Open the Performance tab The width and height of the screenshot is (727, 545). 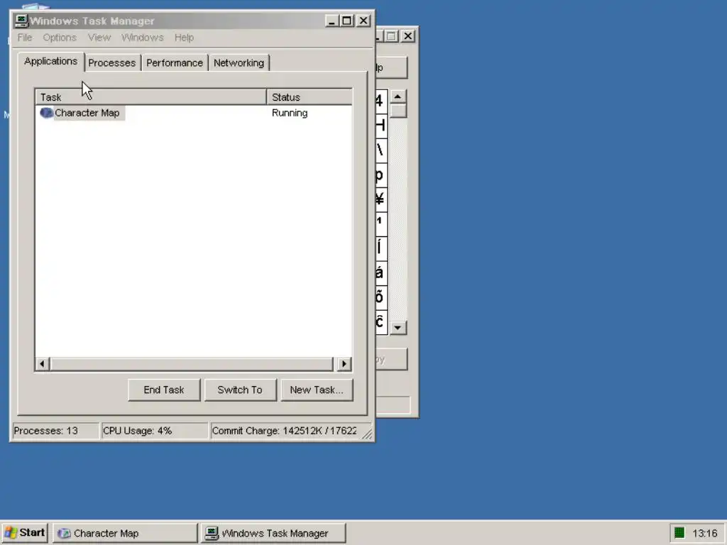coord(175,63)
